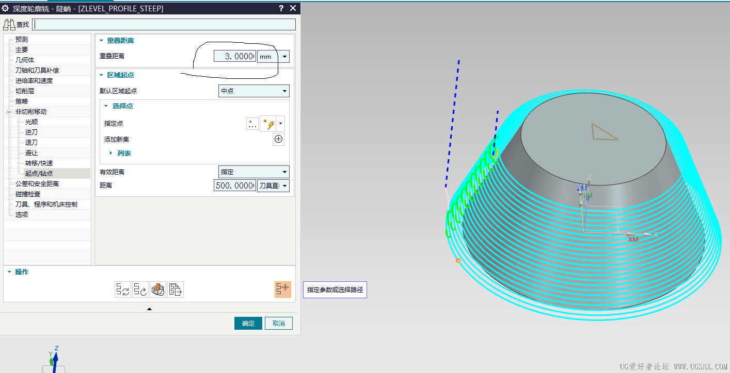730x373 pixels.
Task: Open the mm unit dropdown for 重叠距离
Action: 273,57
